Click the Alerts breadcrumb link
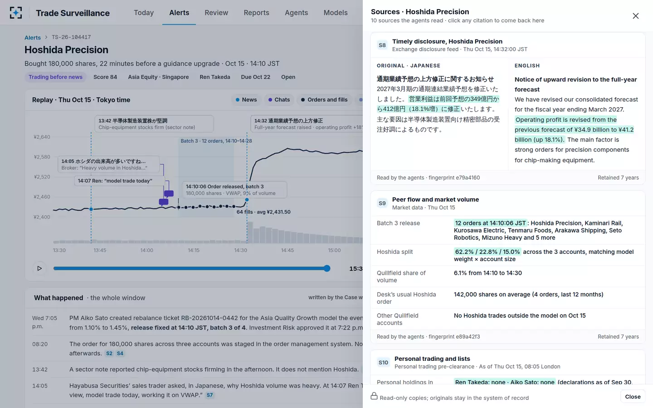Screen dimensions: 653x408 33,38
